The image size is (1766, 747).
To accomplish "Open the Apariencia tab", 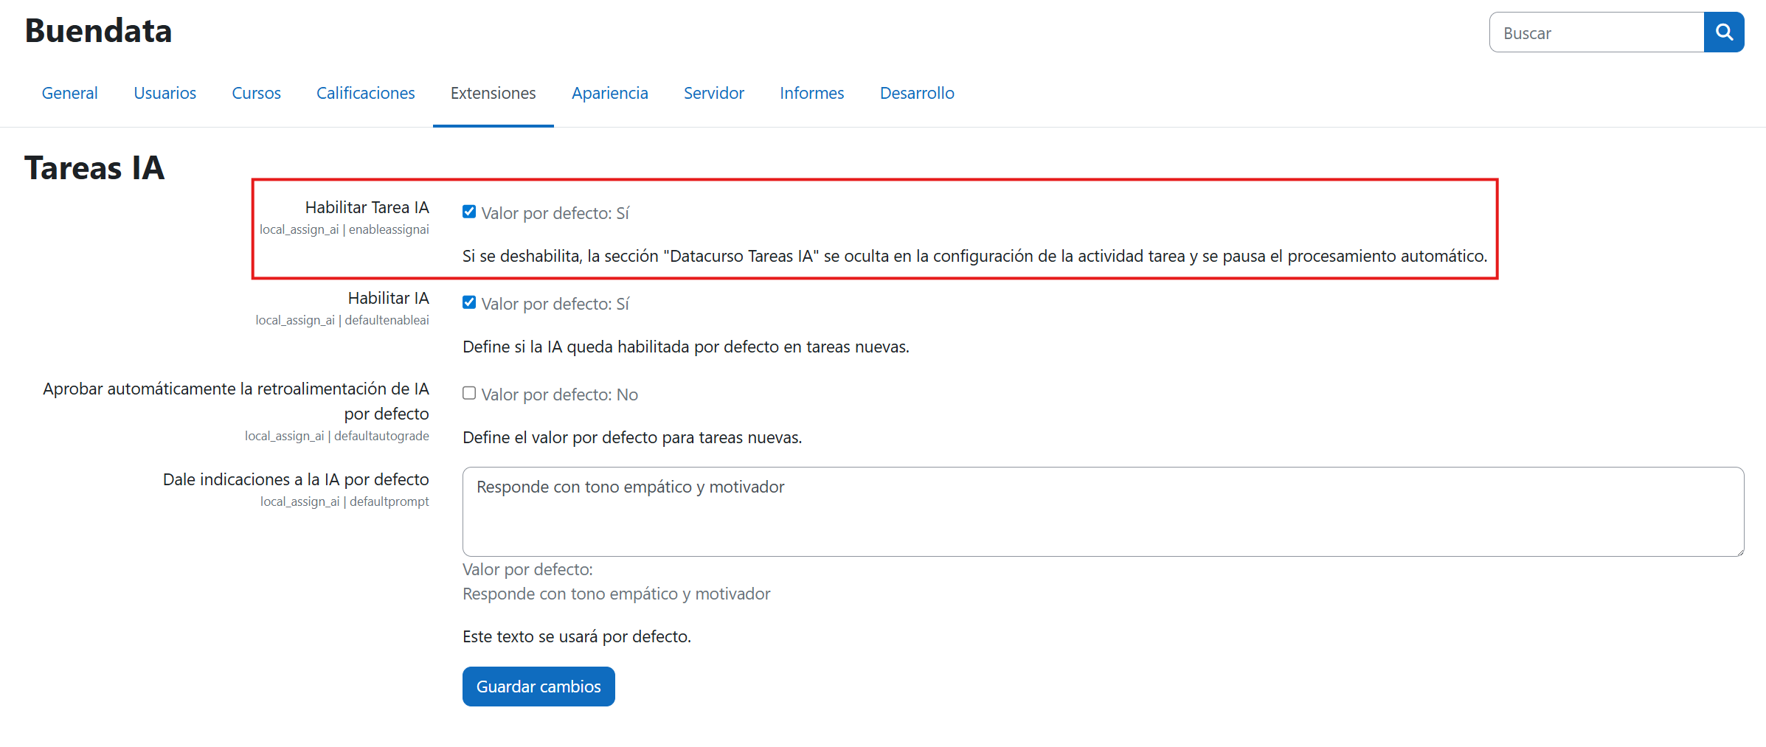I will (609, 93).
